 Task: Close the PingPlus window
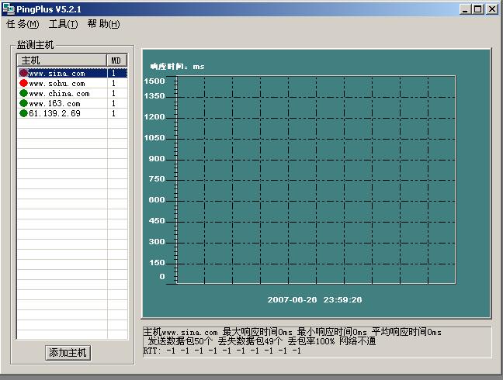[492, 9]
